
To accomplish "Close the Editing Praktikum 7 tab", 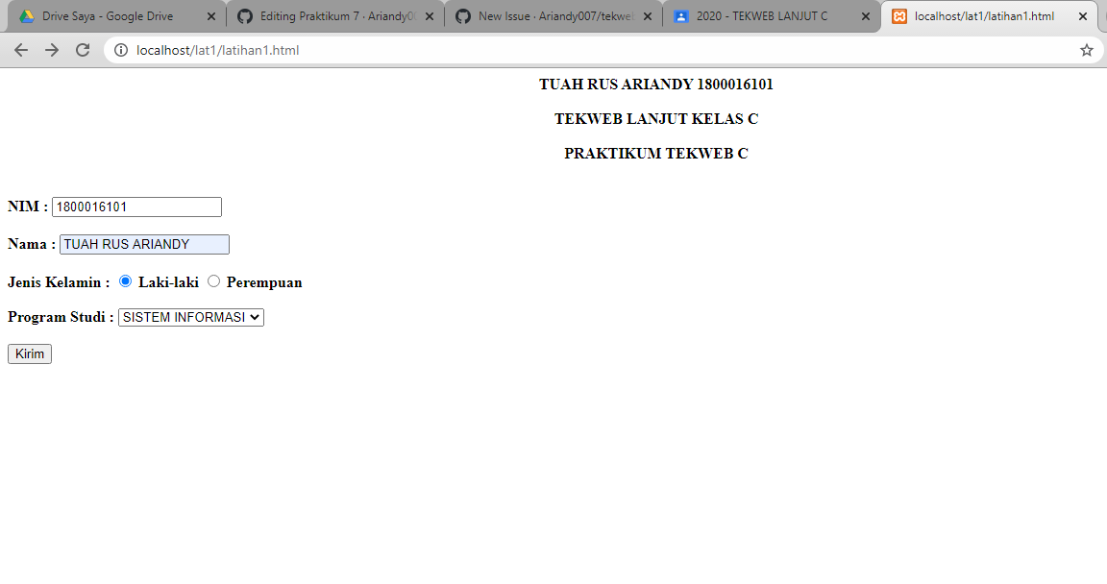I will point(430,16).
